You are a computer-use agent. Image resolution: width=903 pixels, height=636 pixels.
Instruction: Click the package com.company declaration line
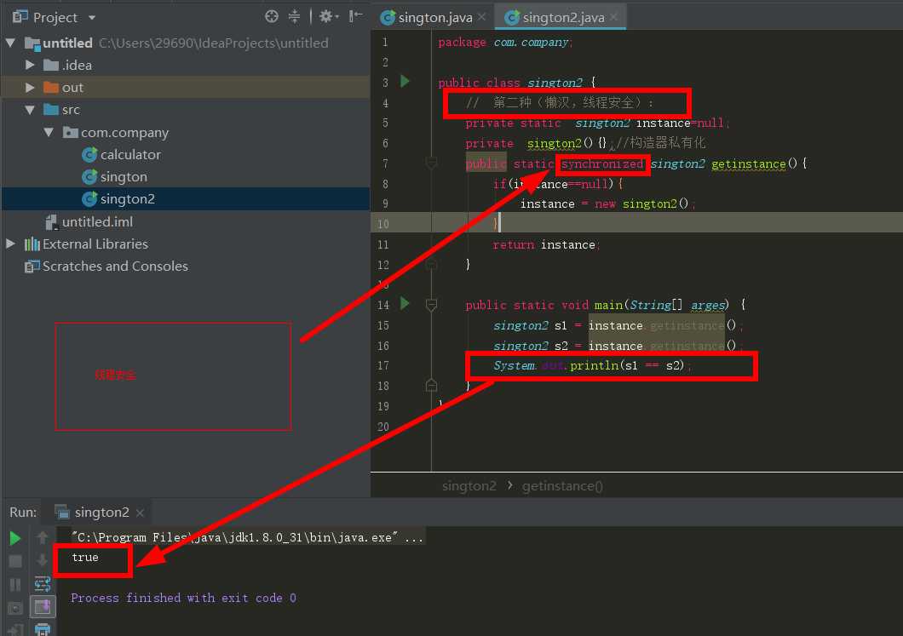[x=504, y=42]
